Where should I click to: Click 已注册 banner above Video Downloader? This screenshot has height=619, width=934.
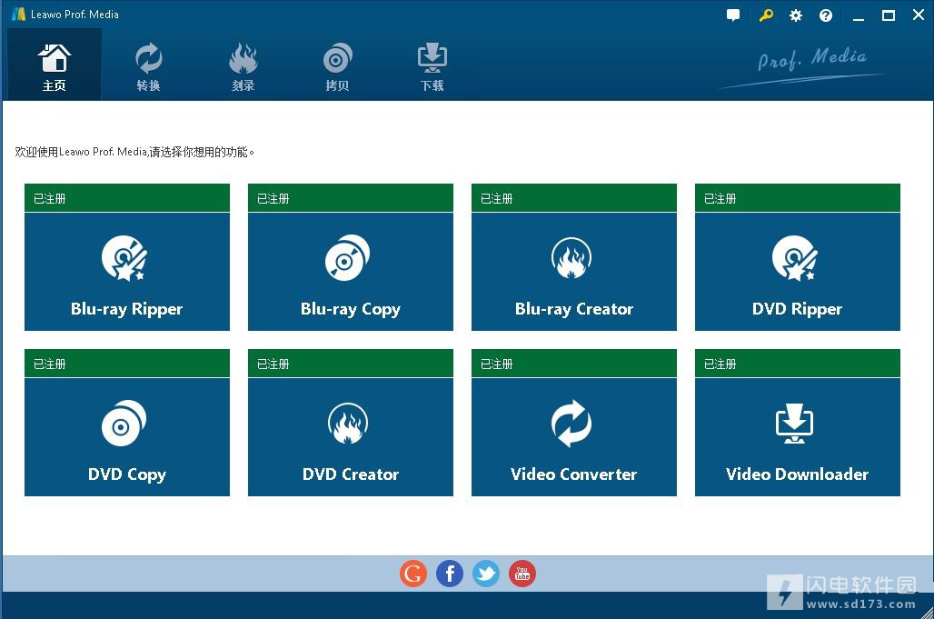click(x=797, y=364)
